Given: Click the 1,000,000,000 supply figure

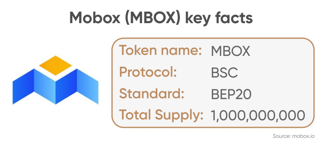Looking at the screenshot, I should tap(258, 116).
